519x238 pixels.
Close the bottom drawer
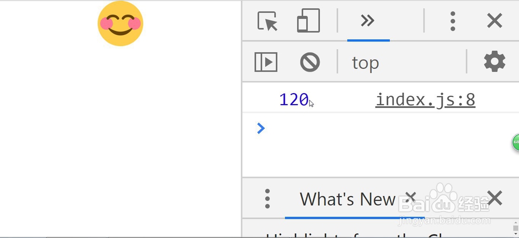pos(495,198)
